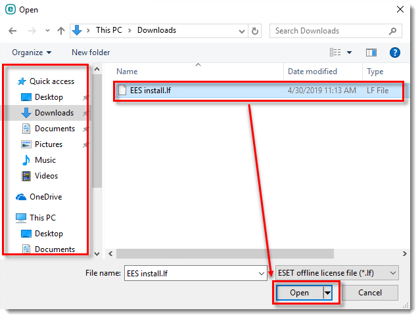Go up one folder level
The width and height of the screenshot is (420, 319).
(x=61, y=31)
